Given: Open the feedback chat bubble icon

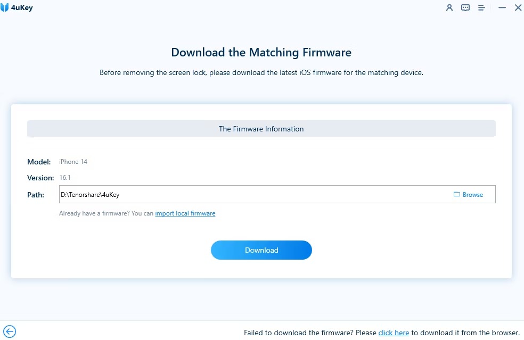Looking at the screenshot, I should (465, 8).
